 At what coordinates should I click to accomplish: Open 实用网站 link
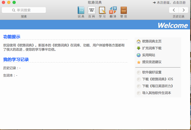pos(148,55)
